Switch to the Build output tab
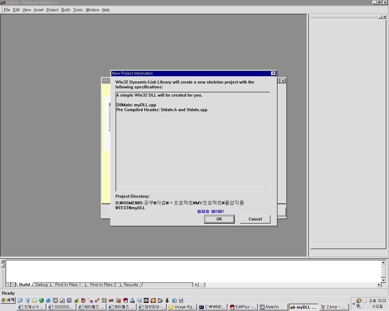The height and width of the screenshot is (311, 389). tap(24, 285)
